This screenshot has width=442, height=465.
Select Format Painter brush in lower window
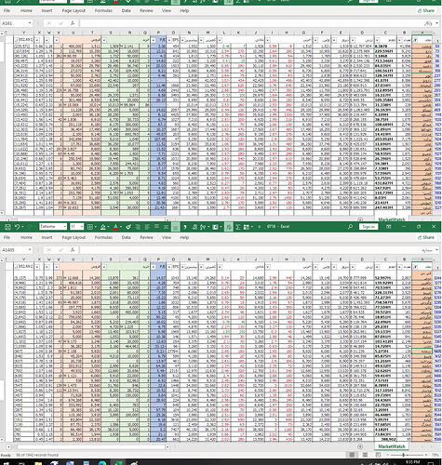click(128, 227)
